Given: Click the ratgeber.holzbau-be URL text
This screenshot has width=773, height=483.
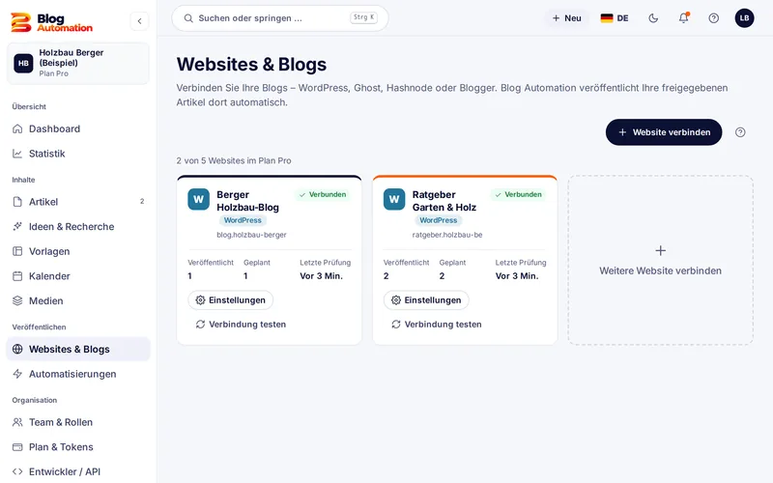Looking at the screenshot, I should pos(447,235).
